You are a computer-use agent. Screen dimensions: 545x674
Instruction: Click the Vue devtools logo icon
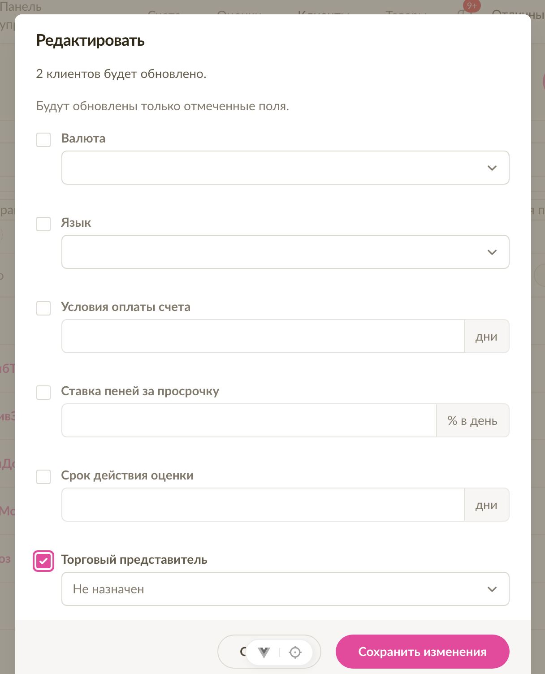(x=264, y=652)
